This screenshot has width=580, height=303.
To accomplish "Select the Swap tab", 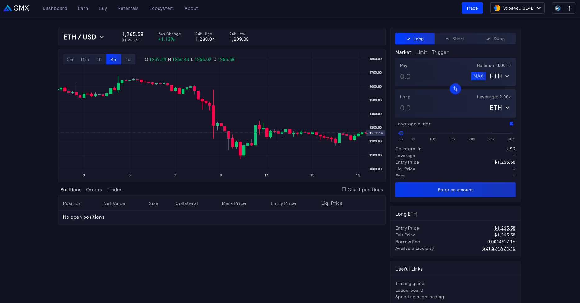I will (495, 39).
